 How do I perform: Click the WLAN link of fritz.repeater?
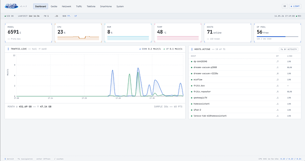coord(290,92)
